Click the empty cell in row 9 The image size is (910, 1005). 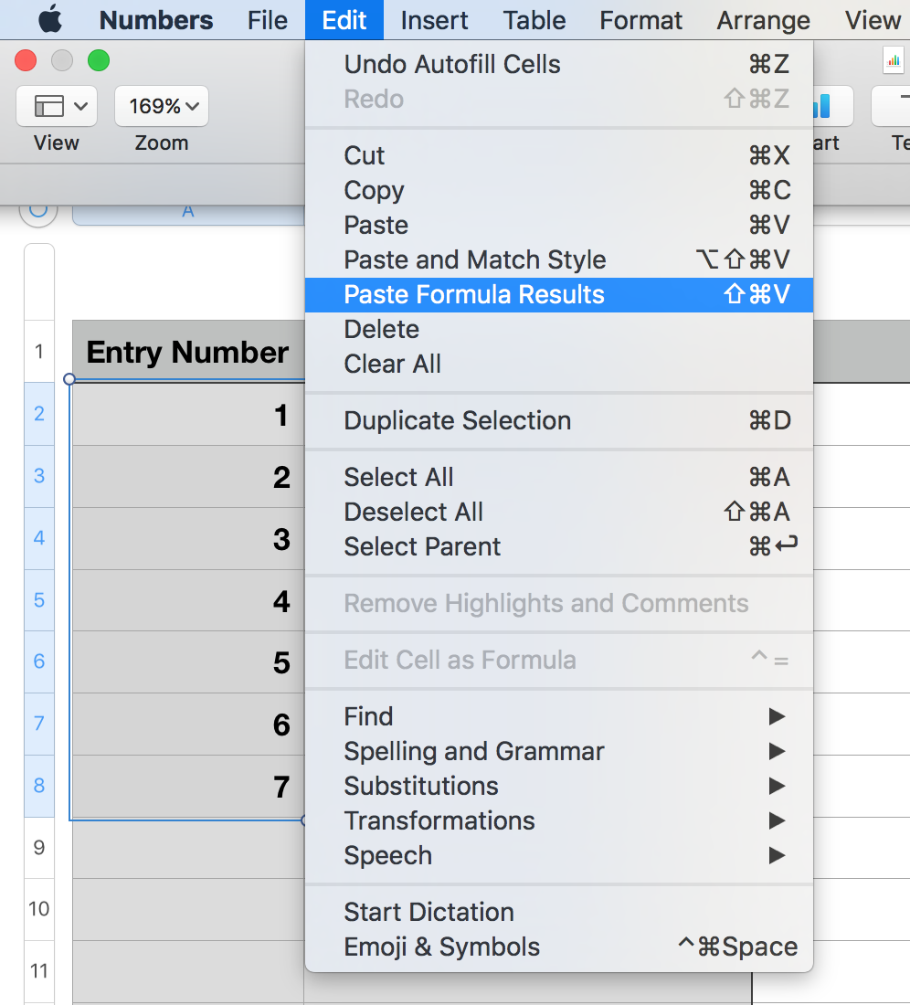pos(188,848)
